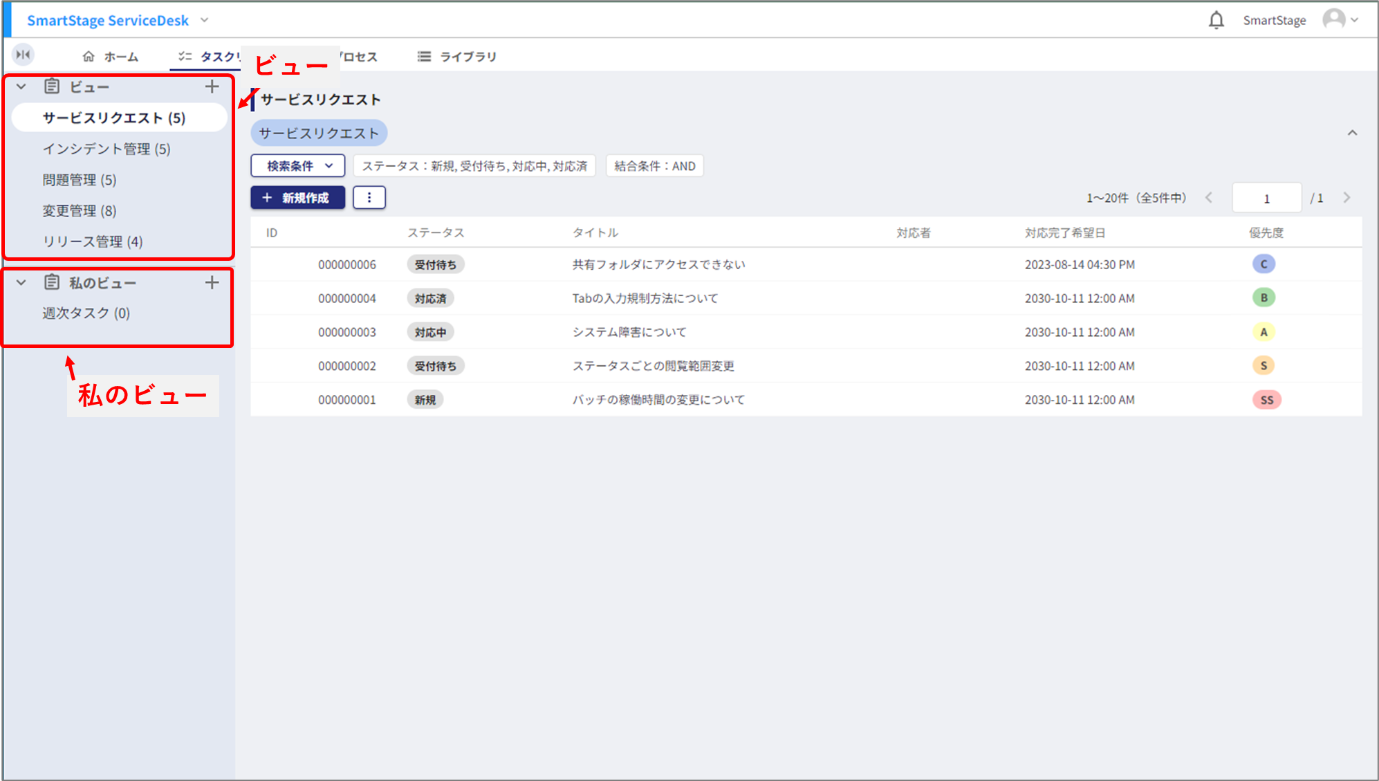Collapse the search panel with the up chevron

[x=1352, y=133]
